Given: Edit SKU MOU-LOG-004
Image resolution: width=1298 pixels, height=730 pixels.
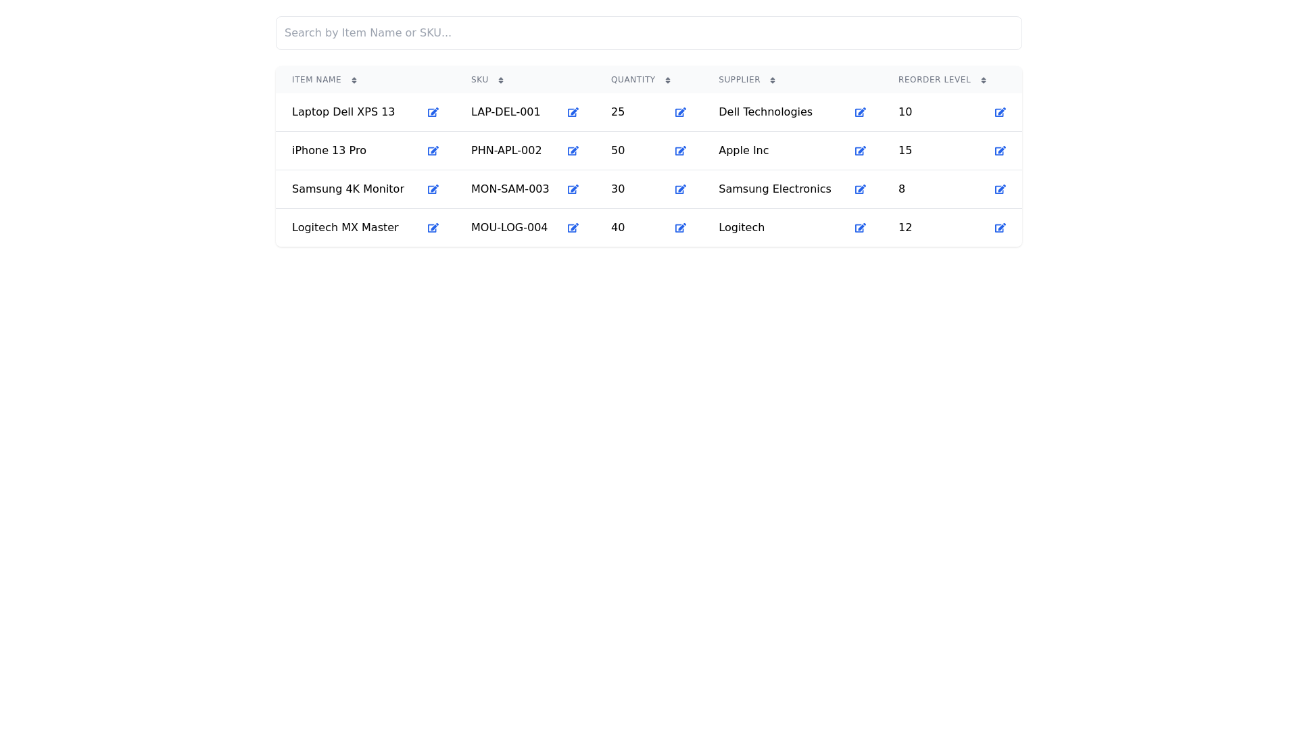Looking at the screenshot, I should click(573, 228).
